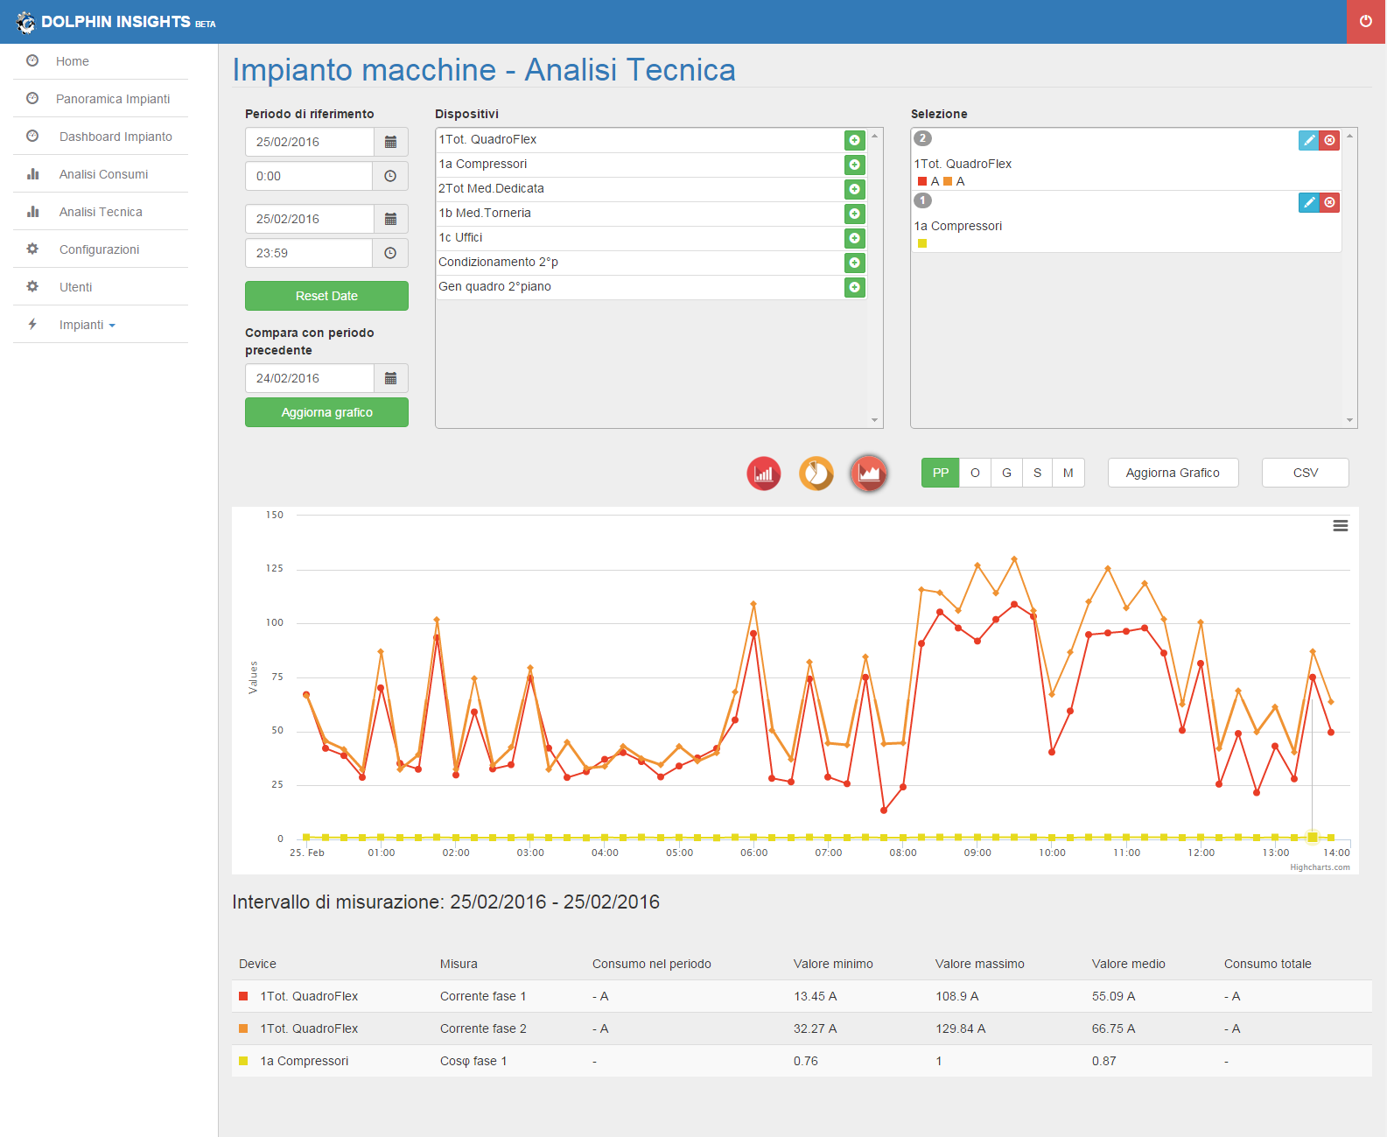Export data with the CSV button

click(x=1305, y=473)
